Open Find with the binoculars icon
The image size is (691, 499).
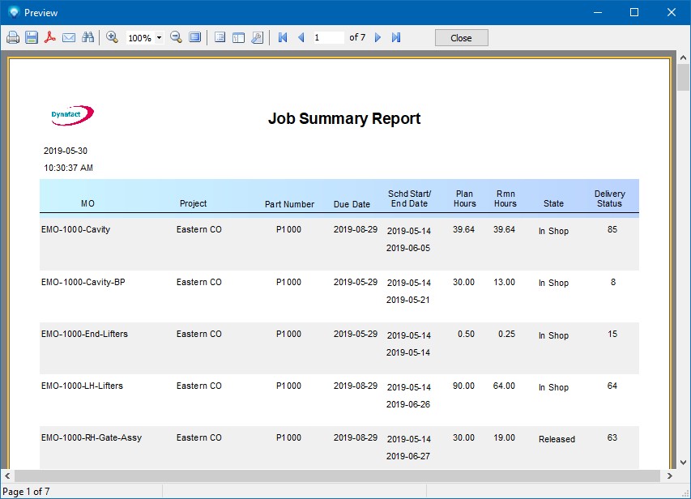click(88, 38)
